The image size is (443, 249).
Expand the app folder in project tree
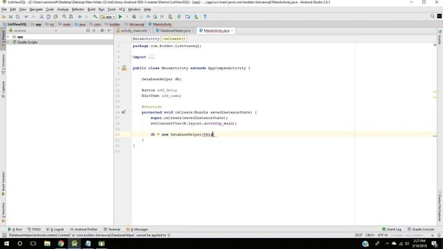8,37
